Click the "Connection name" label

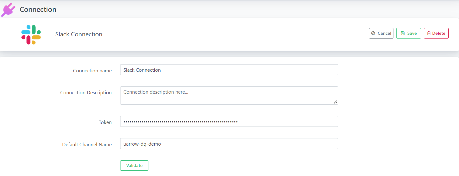(x=92, y=71)
